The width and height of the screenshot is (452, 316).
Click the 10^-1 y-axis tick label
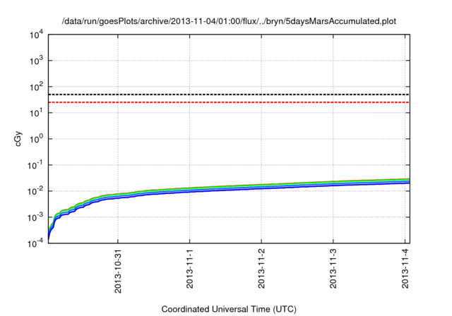coord(35,165)
